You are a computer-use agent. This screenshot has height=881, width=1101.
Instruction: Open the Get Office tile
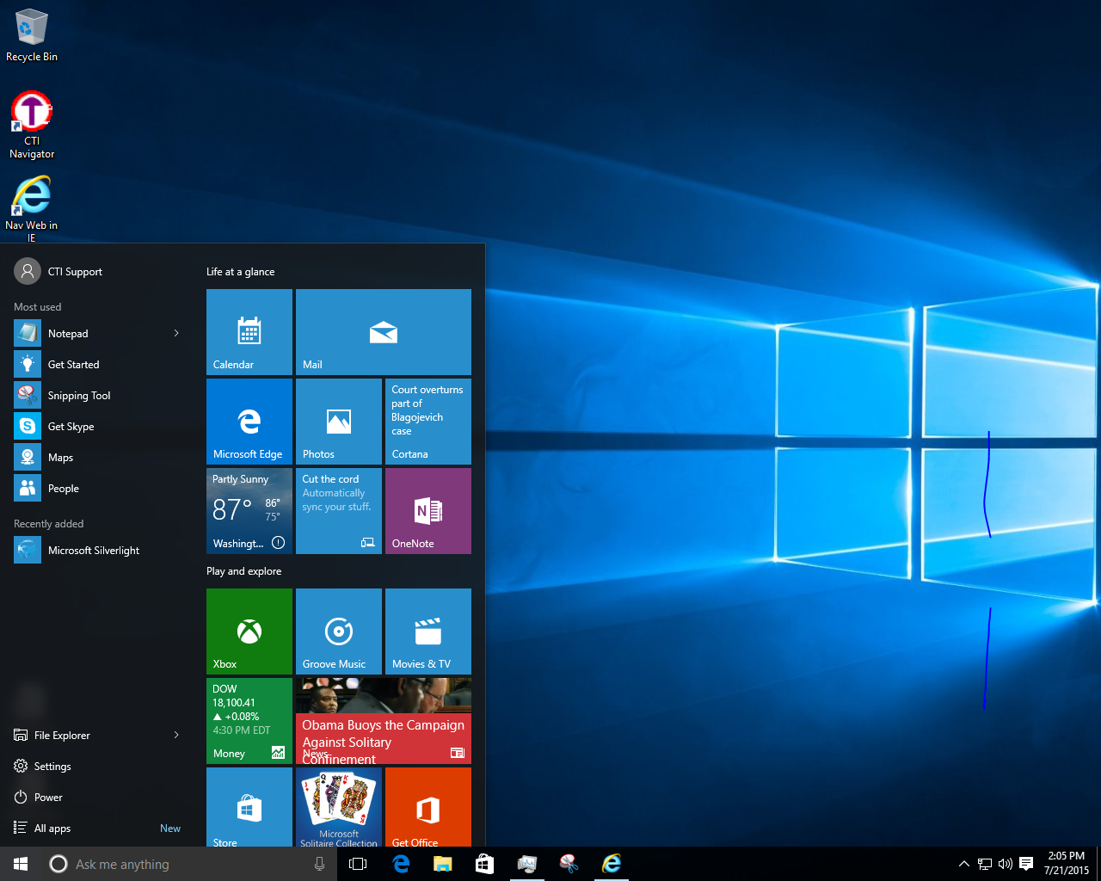click(x=428, y=807)
